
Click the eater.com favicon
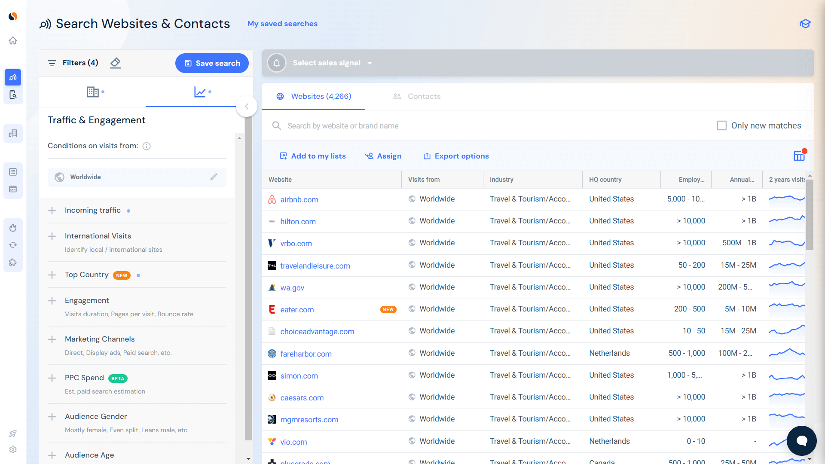tap(272, 309)
